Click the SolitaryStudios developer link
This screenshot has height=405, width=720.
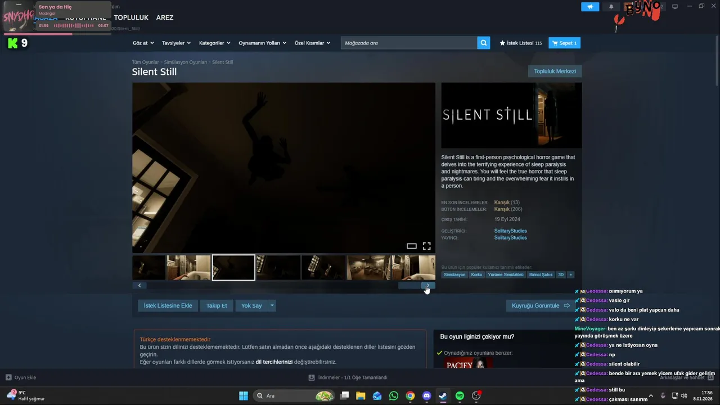click(511, 231)
